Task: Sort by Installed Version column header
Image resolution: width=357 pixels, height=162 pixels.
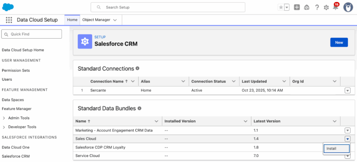Action: pos(180,121)
